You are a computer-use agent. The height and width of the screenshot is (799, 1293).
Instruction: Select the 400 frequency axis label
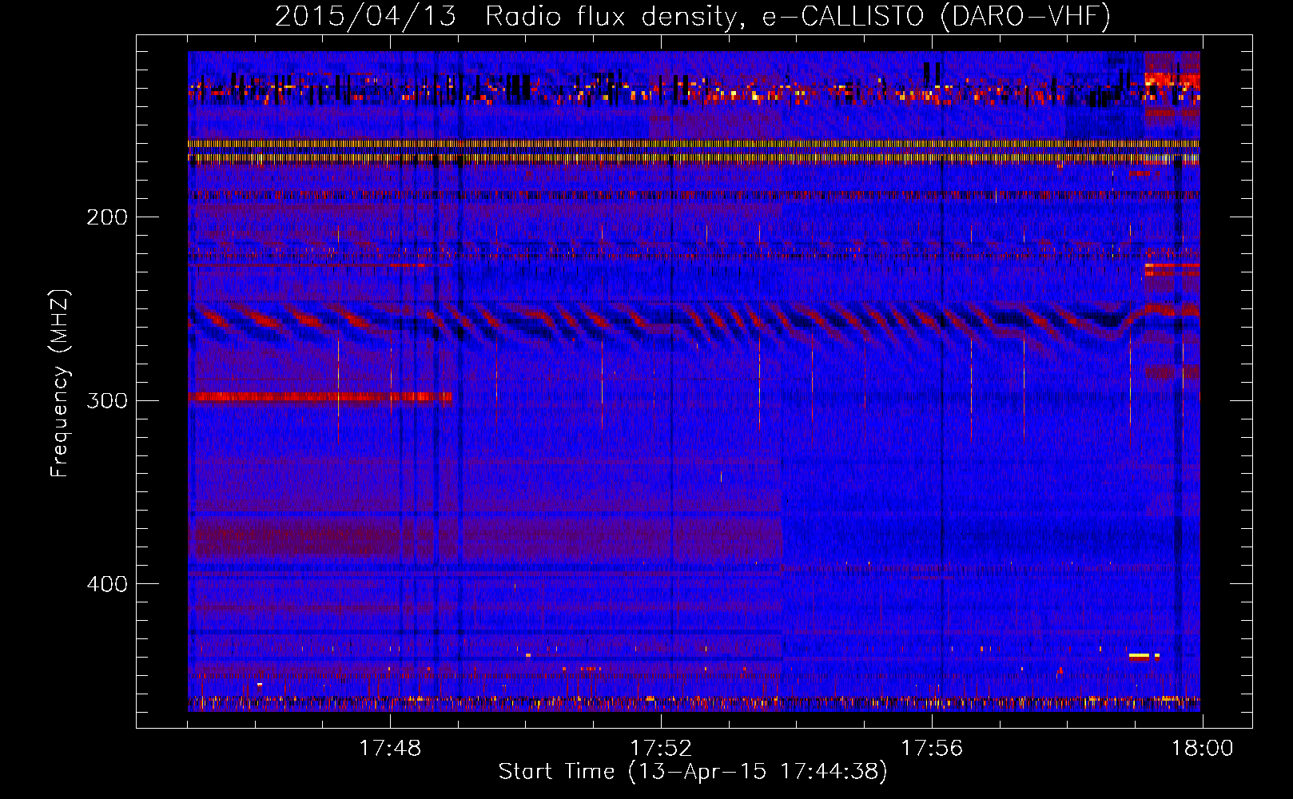pos(106,584)
